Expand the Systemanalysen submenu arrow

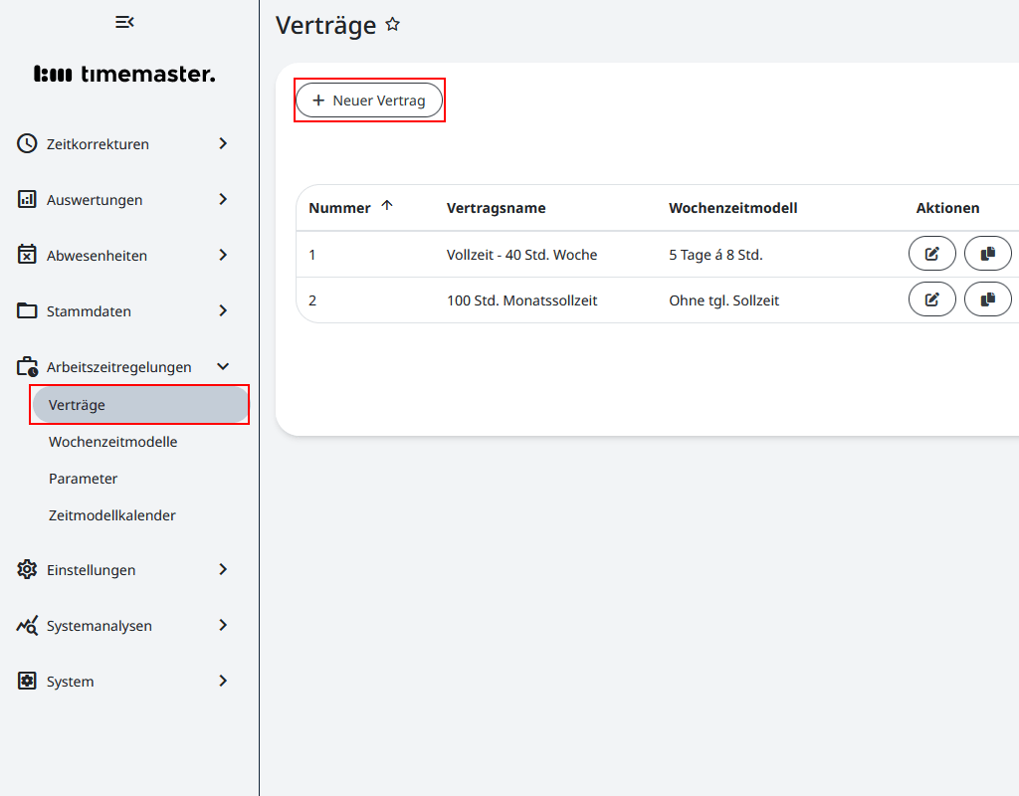(x=223, y=625)
